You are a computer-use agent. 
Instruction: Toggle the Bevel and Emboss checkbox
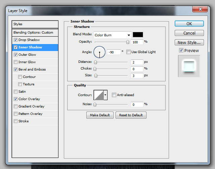(x=16, y=70)
